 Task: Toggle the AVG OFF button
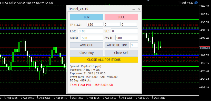point(86,45)
